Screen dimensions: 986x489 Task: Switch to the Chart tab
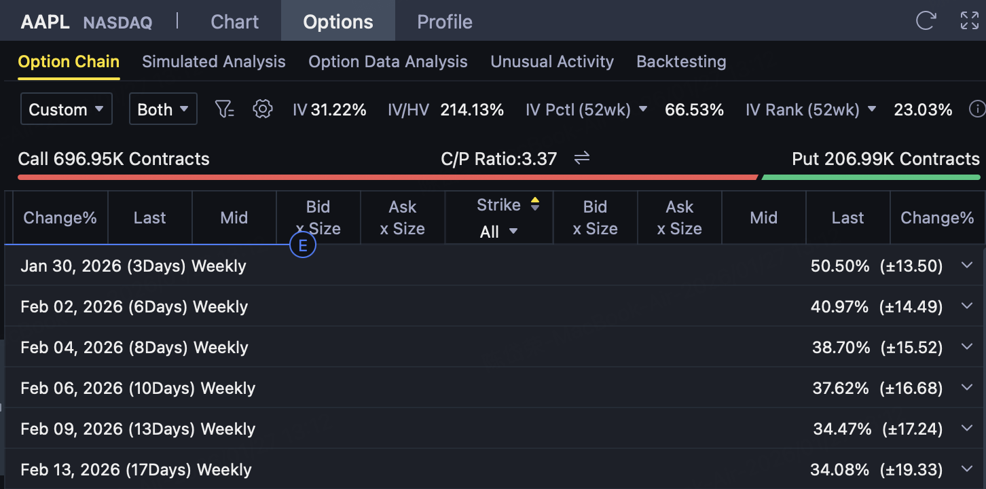pyautogui.click(x=235, y=22)
